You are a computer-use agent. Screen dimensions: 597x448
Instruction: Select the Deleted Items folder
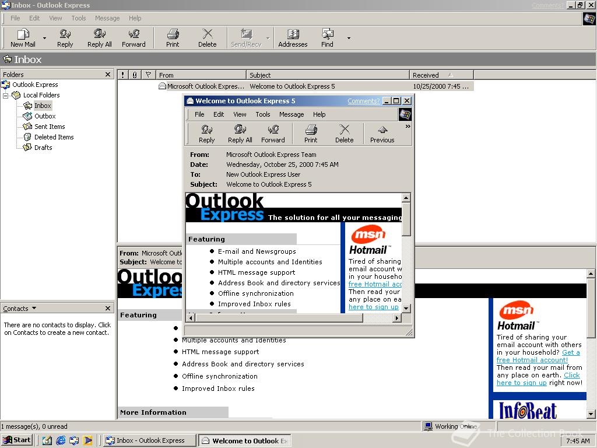click(54, 137)
